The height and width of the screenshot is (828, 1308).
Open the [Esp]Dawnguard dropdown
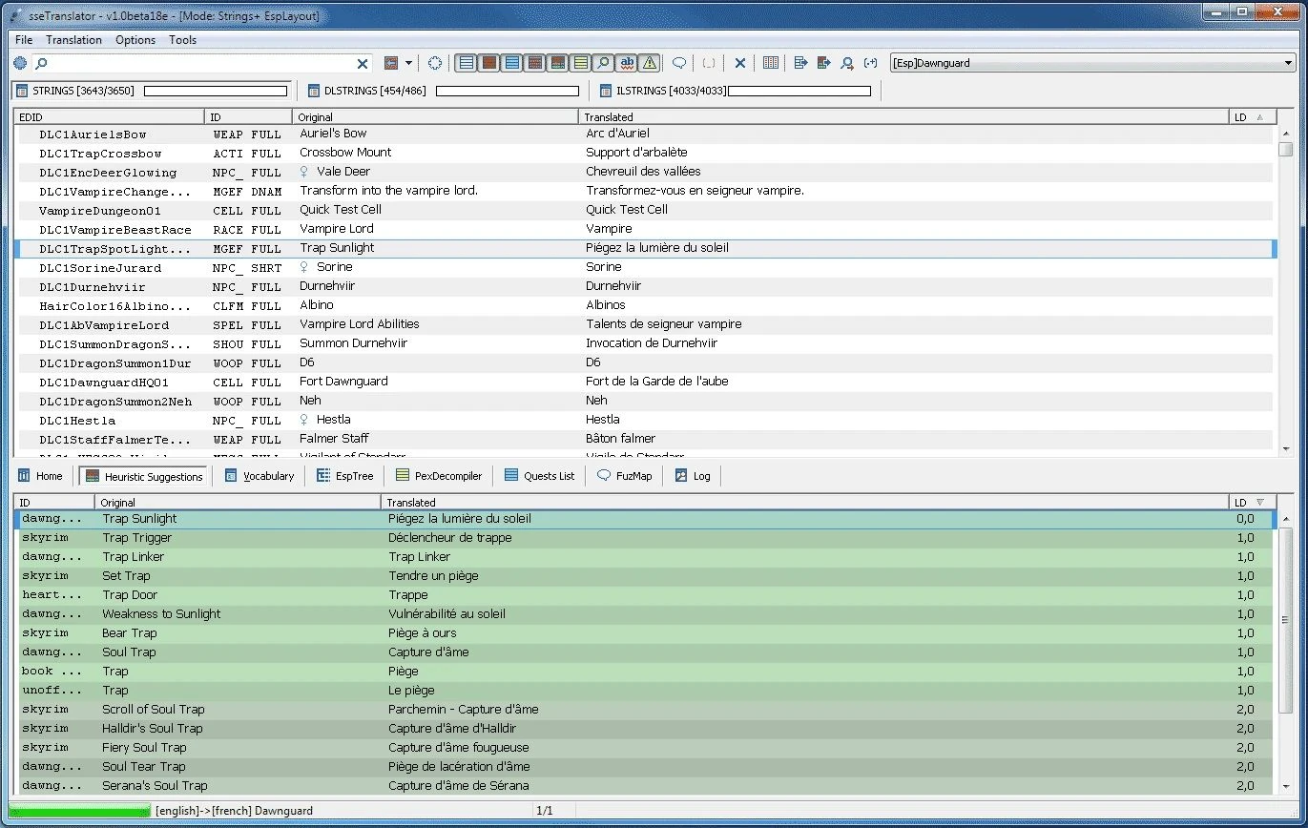(x=1091, y=63)
